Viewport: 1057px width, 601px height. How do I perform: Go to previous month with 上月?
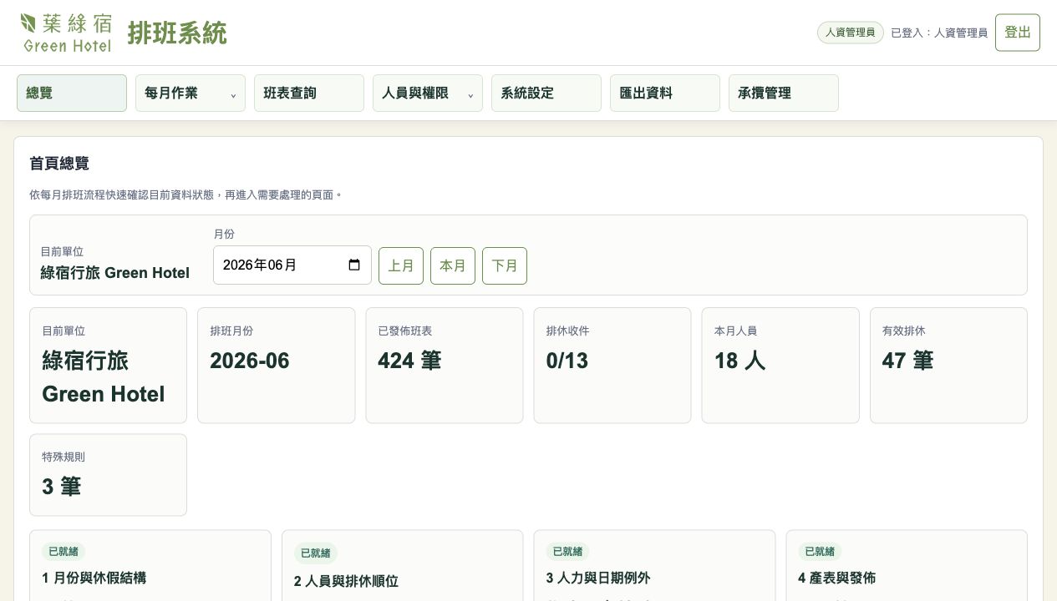(401, 265)
